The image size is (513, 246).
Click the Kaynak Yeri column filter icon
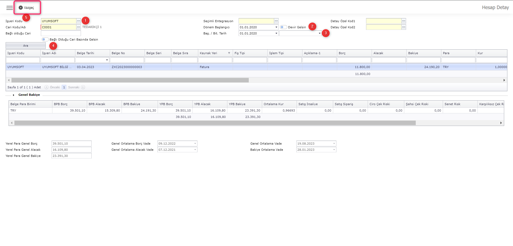click(229, 53)
